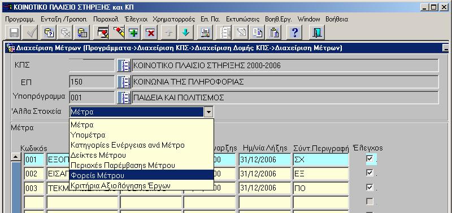
Task: Click the copy documents toolbar icon
Action: [x=258, y=33]
